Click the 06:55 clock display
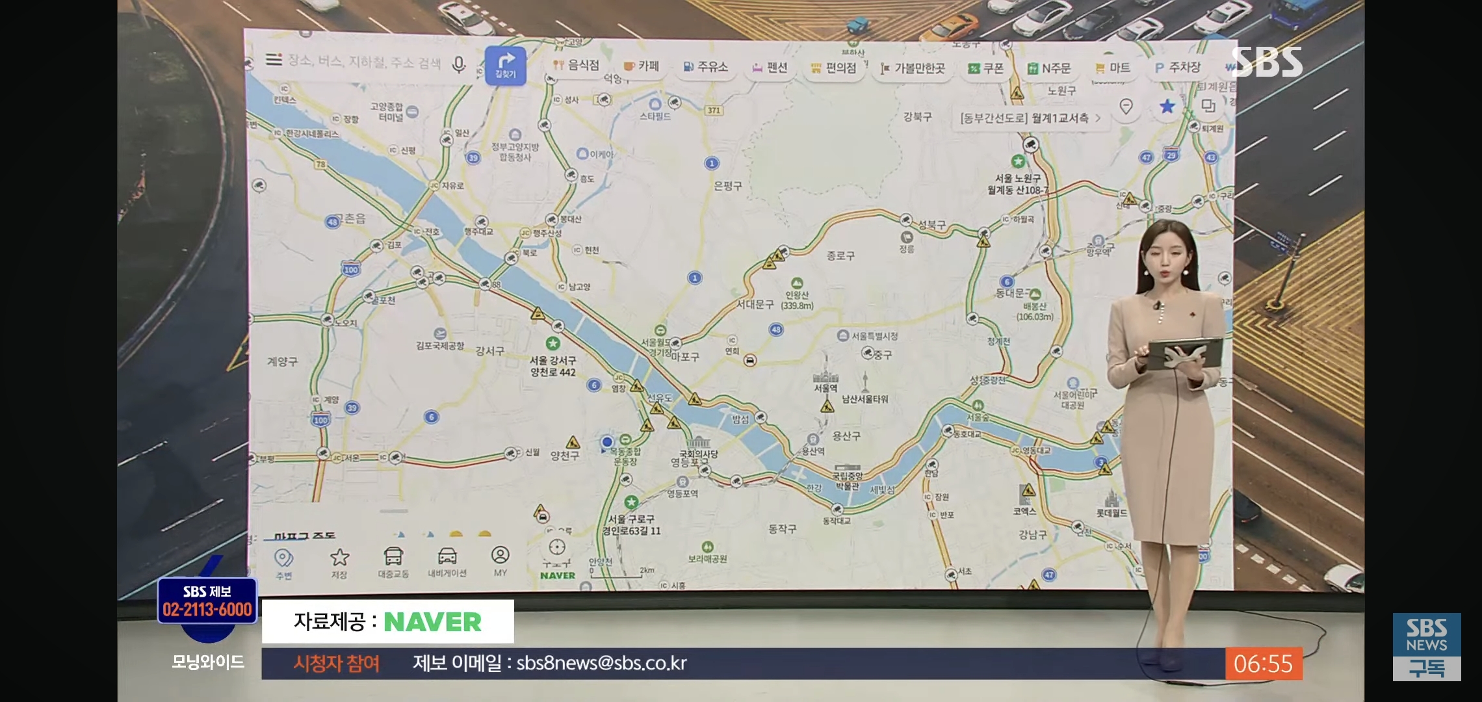 (x=1263, y=664)
